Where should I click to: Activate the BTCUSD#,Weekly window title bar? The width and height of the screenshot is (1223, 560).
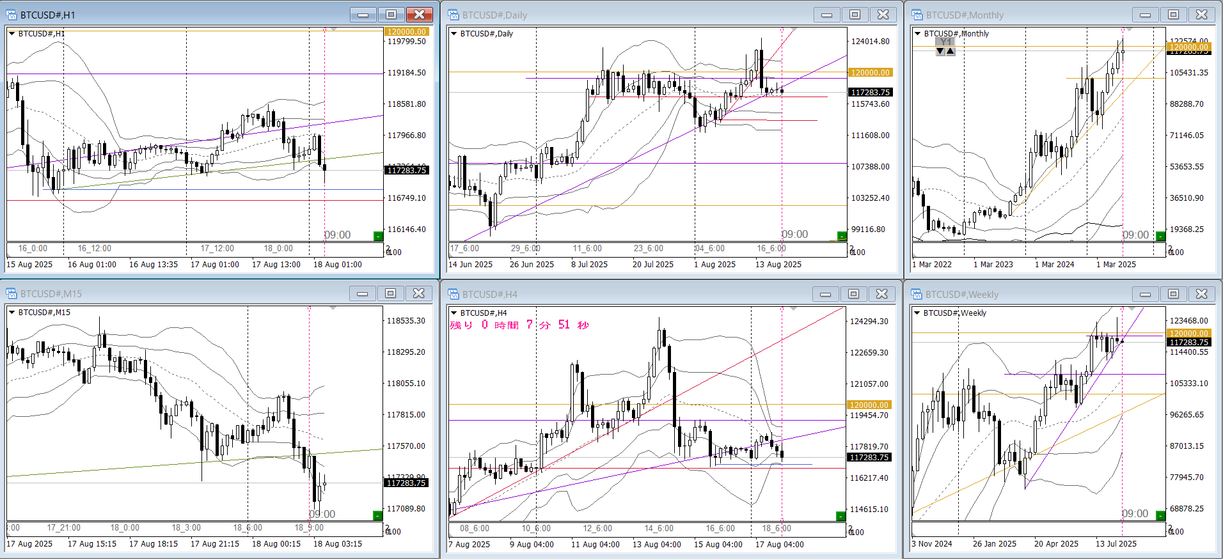click(x=1023, y=294)
